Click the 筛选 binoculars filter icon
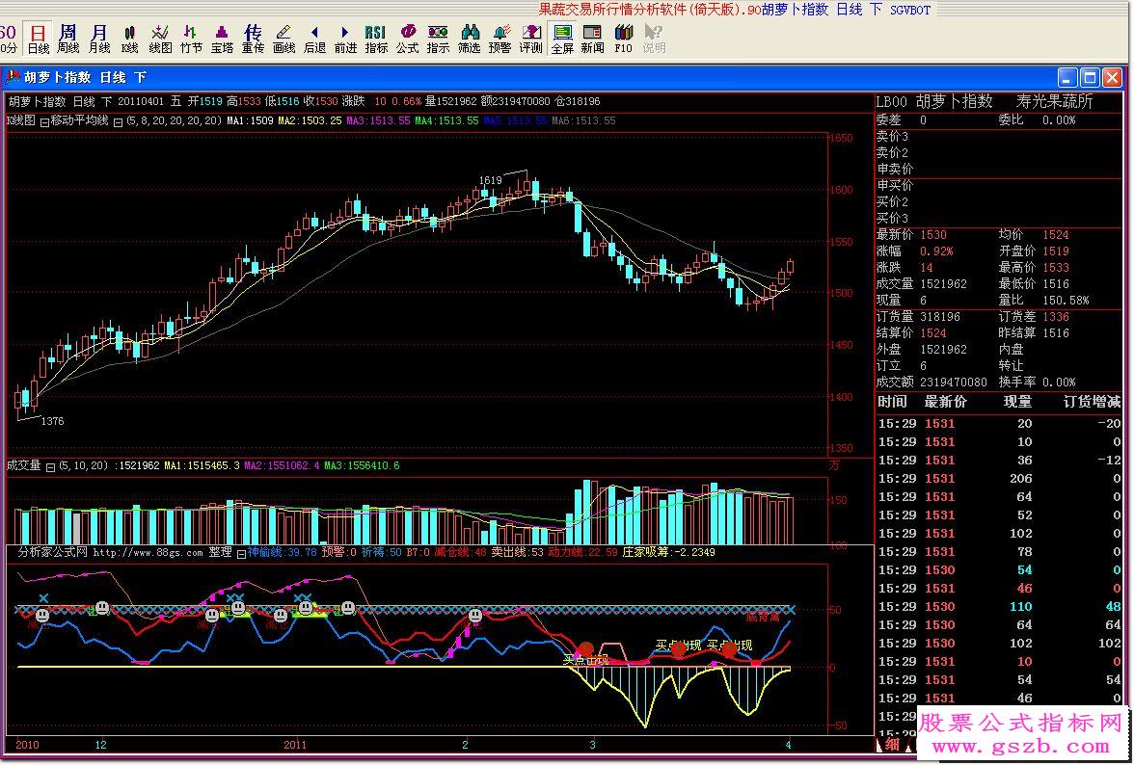The width and height of the screenshot is (1134, 765). (469, 39)
